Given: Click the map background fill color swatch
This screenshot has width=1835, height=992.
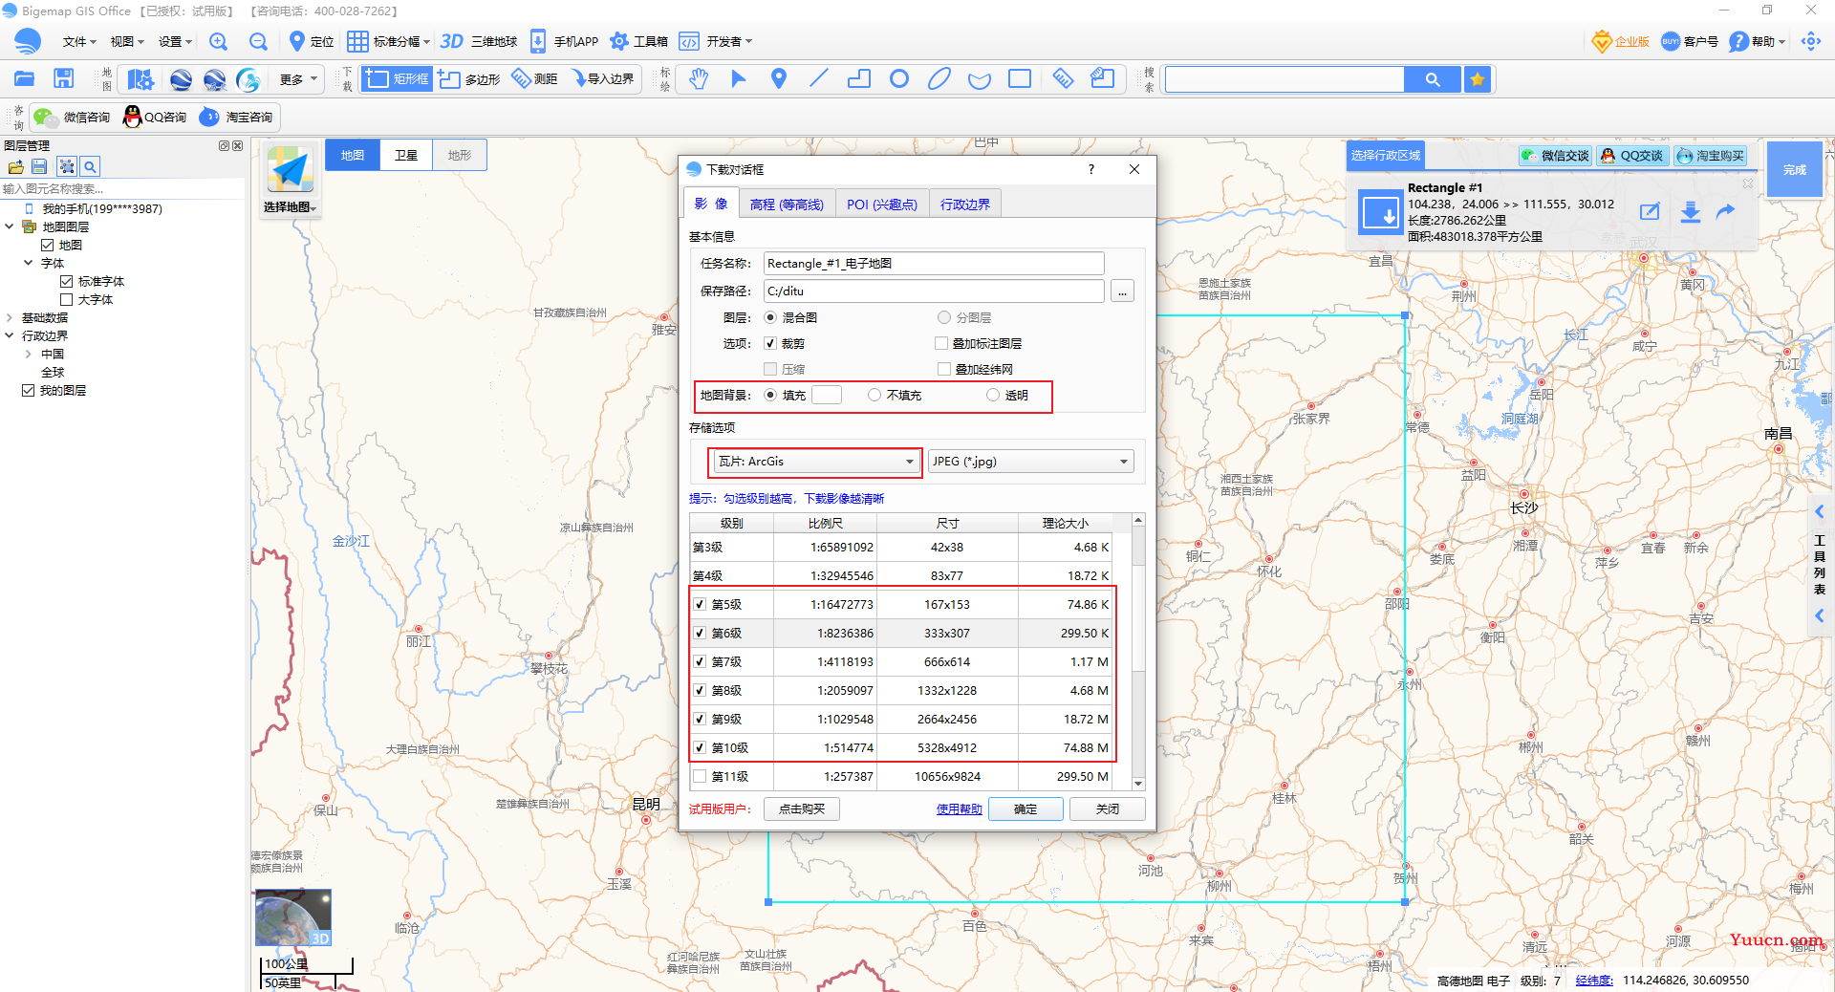Looking at the screenshot, I should point(827,396).
